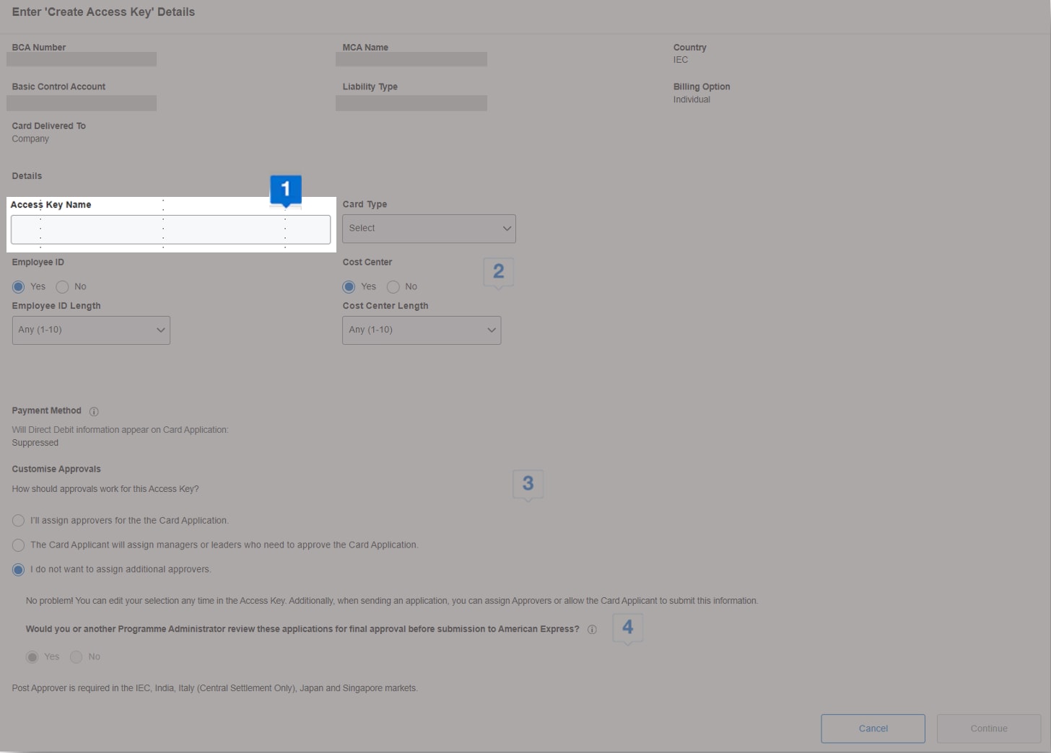The image size is (1051, 753).
Task: Choose "I'll assign approvers for the Card Application"
Action: tap(18, 520)
